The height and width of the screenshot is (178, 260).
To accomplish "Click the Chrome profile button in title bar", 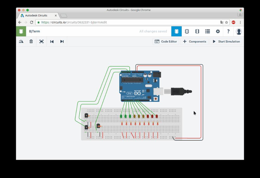I will [240, 15].
